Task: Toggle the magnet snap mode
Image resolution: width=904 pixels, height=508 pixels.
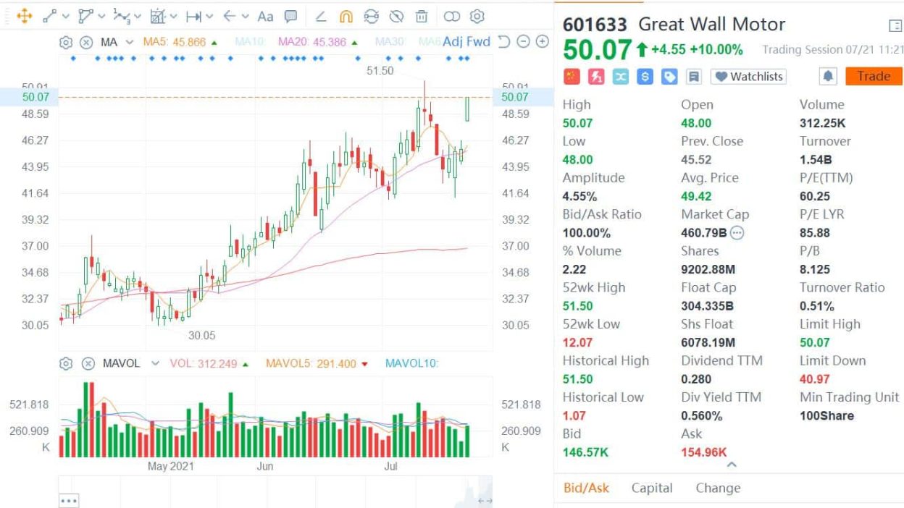Action: [x=346, y=16]
